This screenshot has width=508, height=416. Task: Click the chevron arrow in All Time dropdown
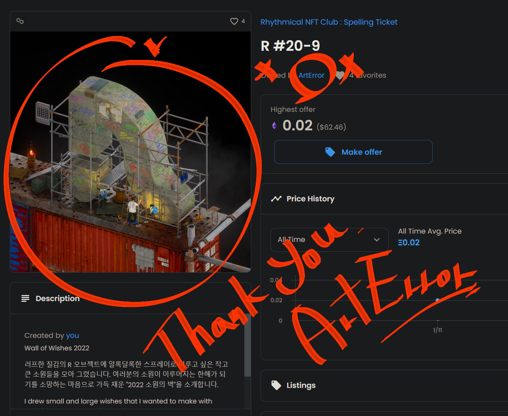tap(377, 240)
